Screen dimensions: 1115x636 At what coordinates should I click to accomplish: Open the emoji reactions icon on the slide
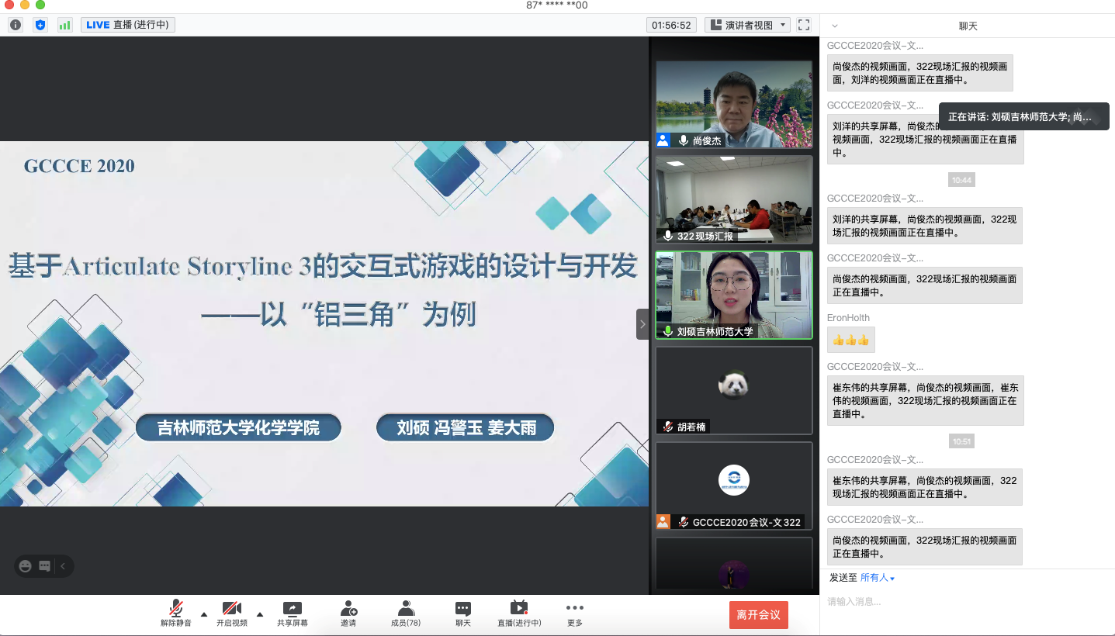[26, 566]
